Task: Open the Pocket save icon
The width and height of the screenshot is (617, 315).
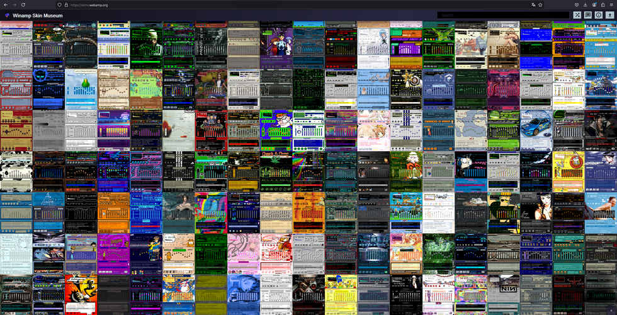Action: 577,5
